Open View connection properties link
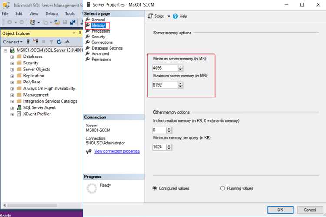 116,151
